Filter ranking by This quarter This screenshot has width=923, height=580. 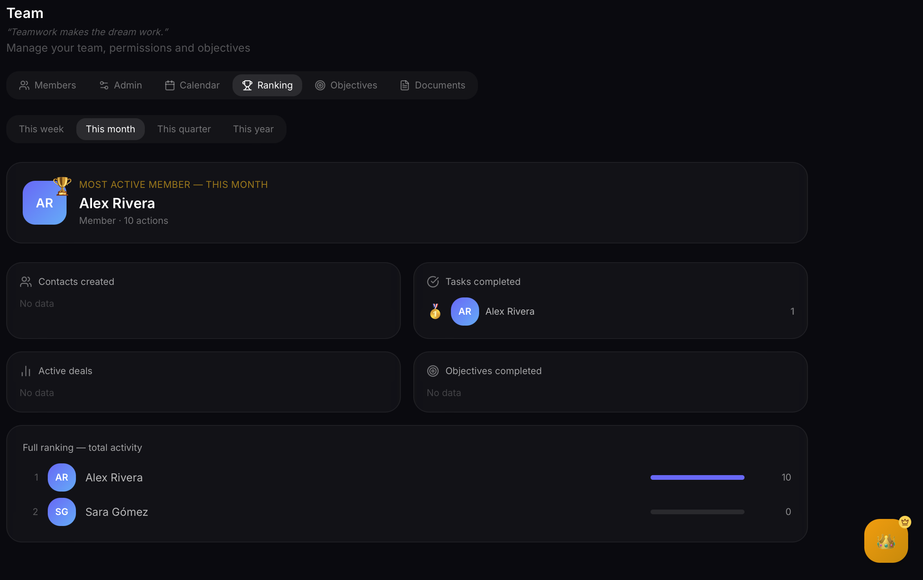[x=184, y=129]
